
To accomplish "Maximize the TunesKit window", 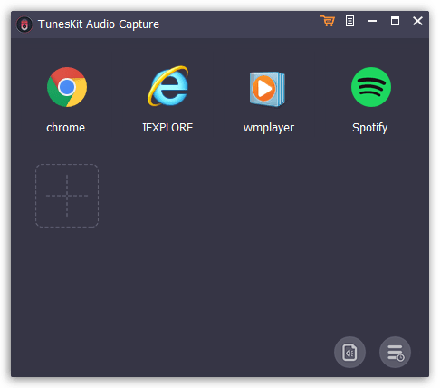I will click(x=395, y=21).
